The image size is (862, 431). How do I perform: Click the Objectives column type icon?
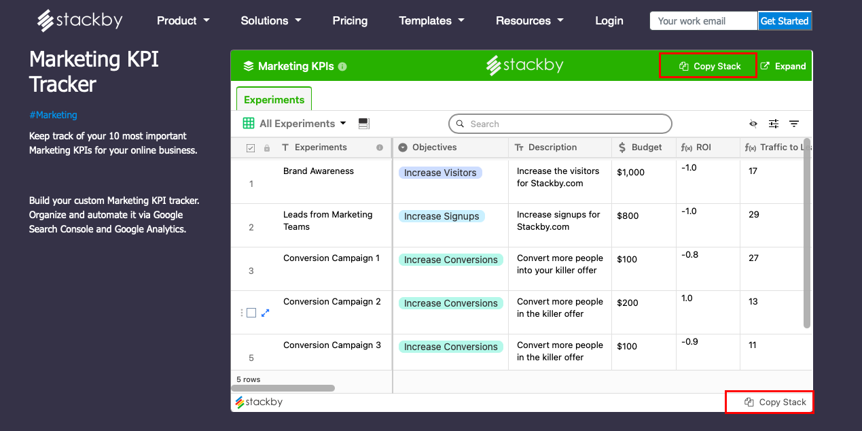click(403, 148)
